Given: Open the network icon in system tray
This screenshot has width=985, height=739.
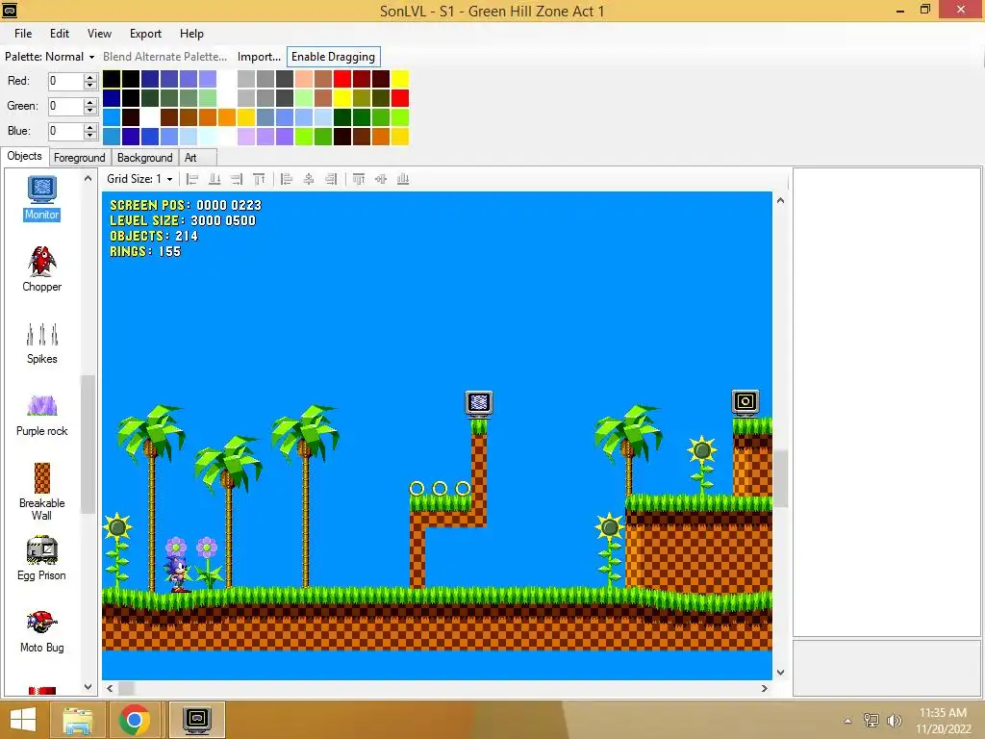Looking at the screenshot, I should point(871,721).
